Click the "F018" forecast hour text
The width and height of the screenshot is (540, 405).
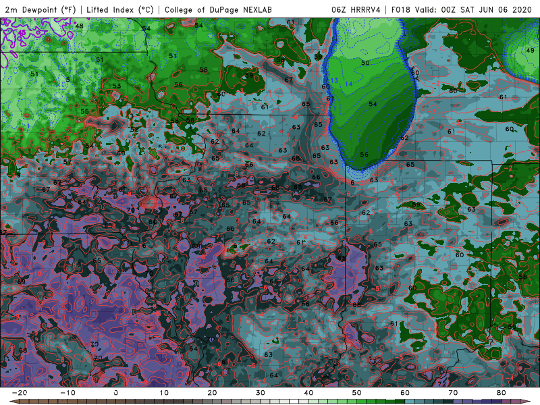[x=401, y=10]
